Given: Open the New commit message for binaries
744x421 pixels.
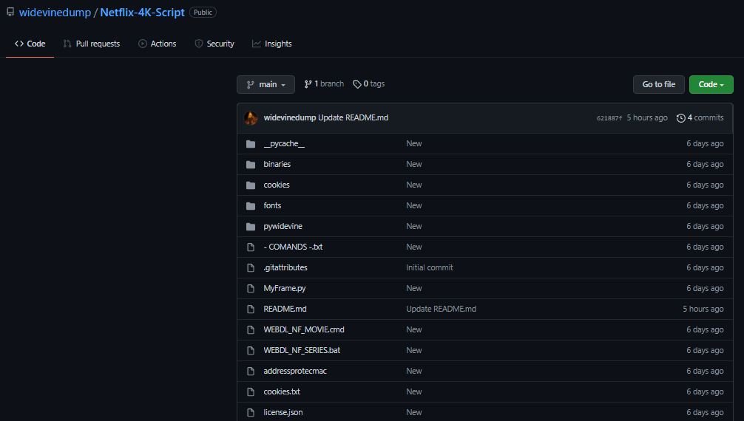Looking at the screenshot, I should [413, 164].
